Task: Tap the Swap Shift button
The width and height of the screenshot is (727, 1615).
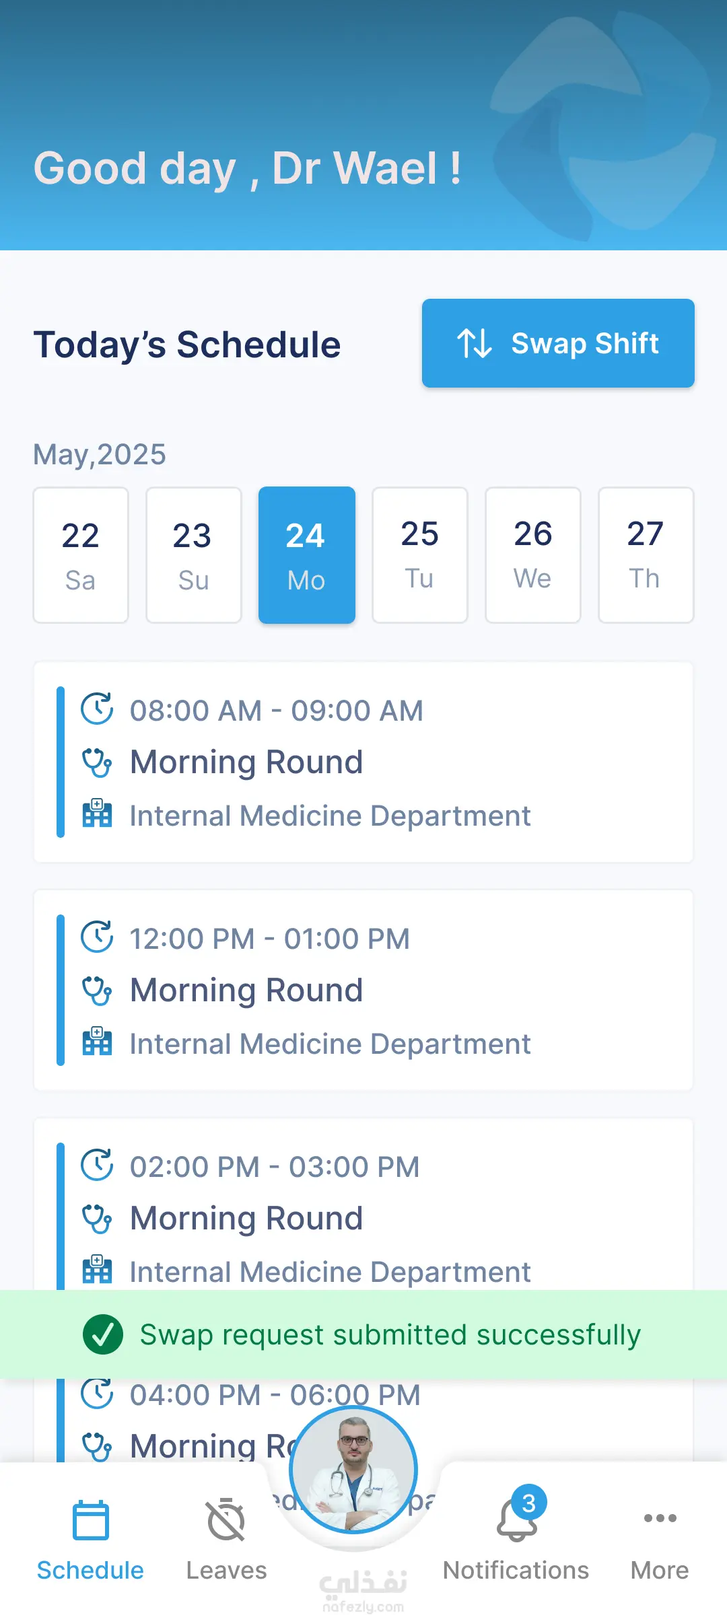Action: (558, 343)
